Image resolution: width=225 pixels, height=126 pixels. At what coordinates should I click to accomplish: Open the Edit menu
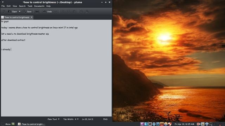pos(8,6)
